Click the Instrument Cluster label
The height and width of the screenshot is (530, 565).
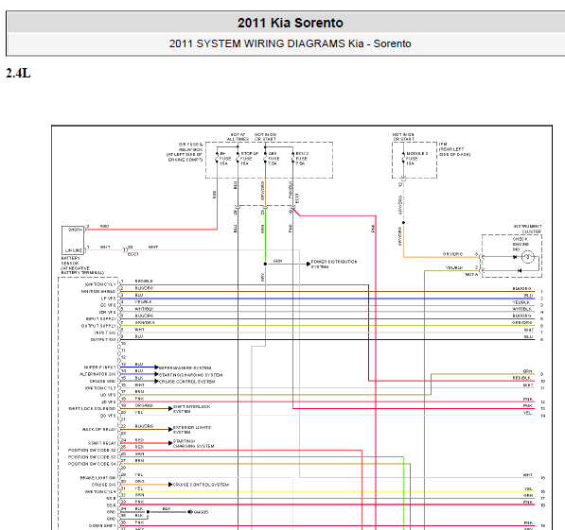(x=528, y=229)
